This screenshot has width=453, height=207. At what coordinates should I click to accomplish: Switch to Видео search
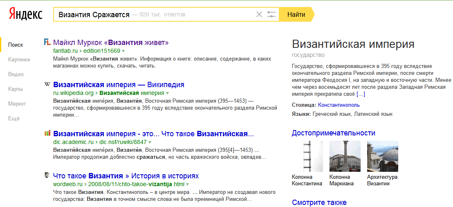[x=16, y=74]
